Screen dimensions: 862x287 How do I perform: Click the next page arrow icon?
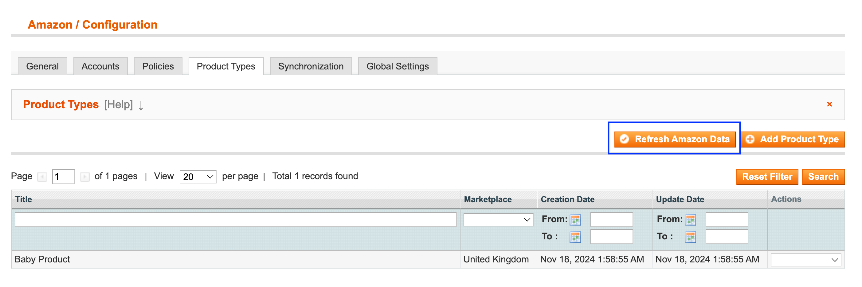point(85,176)
